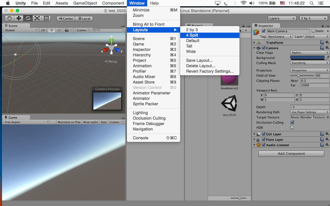Toggle the Inspector lock icon
The image size is (330, 206).
pos(323,26)
